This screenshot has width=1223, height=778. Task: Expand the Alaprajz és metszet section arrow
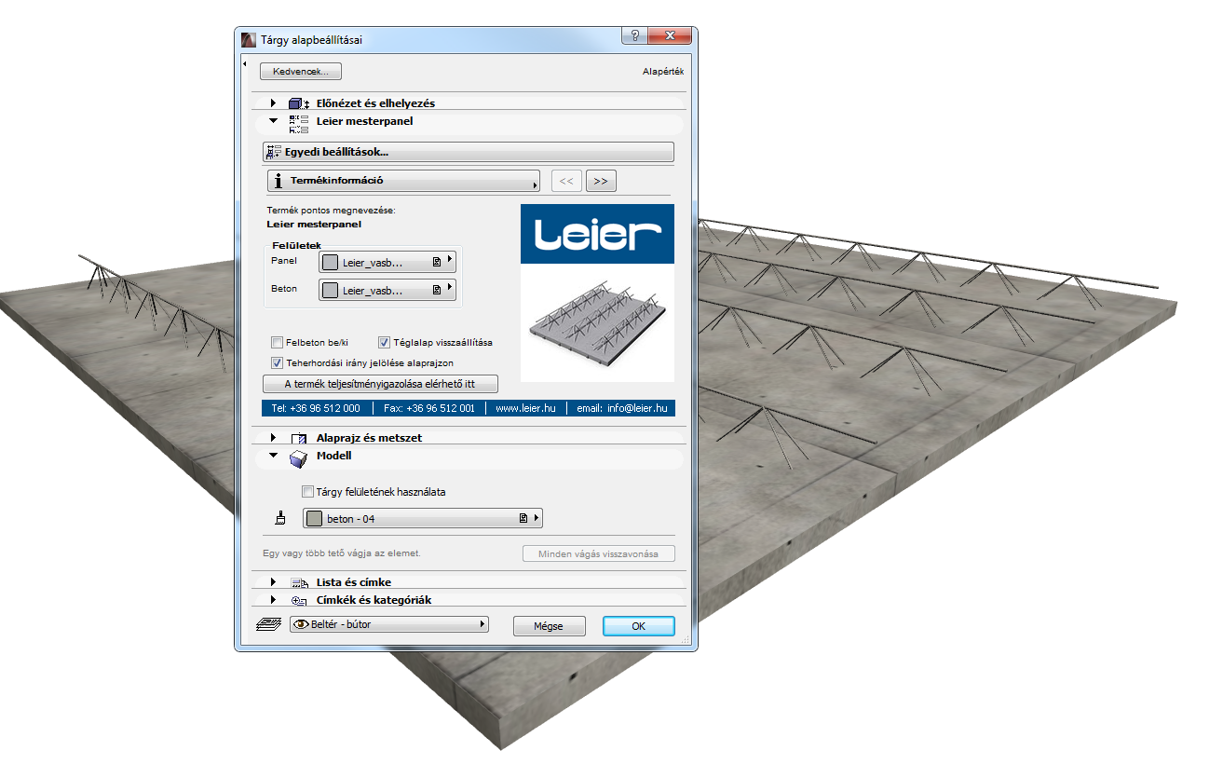point(273,438)
